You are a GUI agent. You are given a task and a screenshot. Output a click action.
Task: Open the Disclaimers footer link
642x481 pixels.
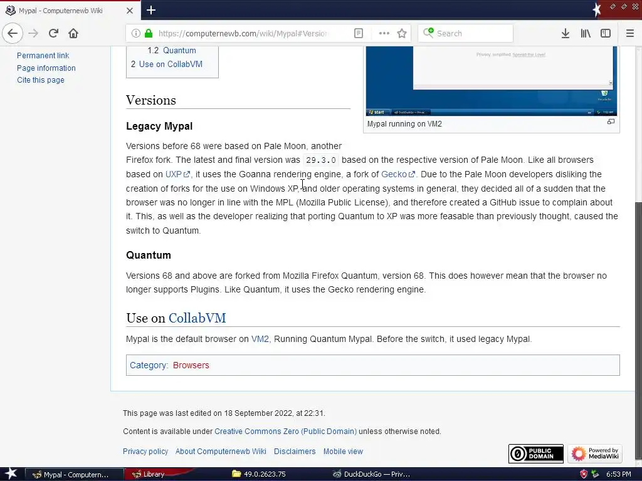pyautogui.click(x=295, y=452)
